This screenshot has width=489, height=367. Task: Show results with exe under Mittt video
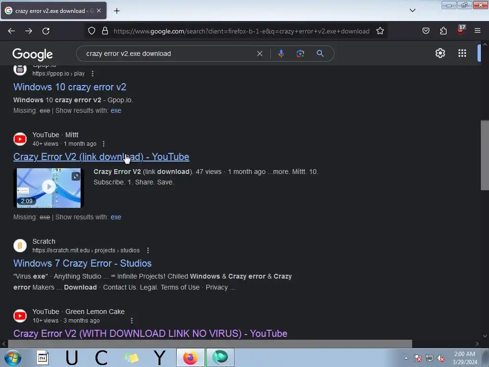116,217
